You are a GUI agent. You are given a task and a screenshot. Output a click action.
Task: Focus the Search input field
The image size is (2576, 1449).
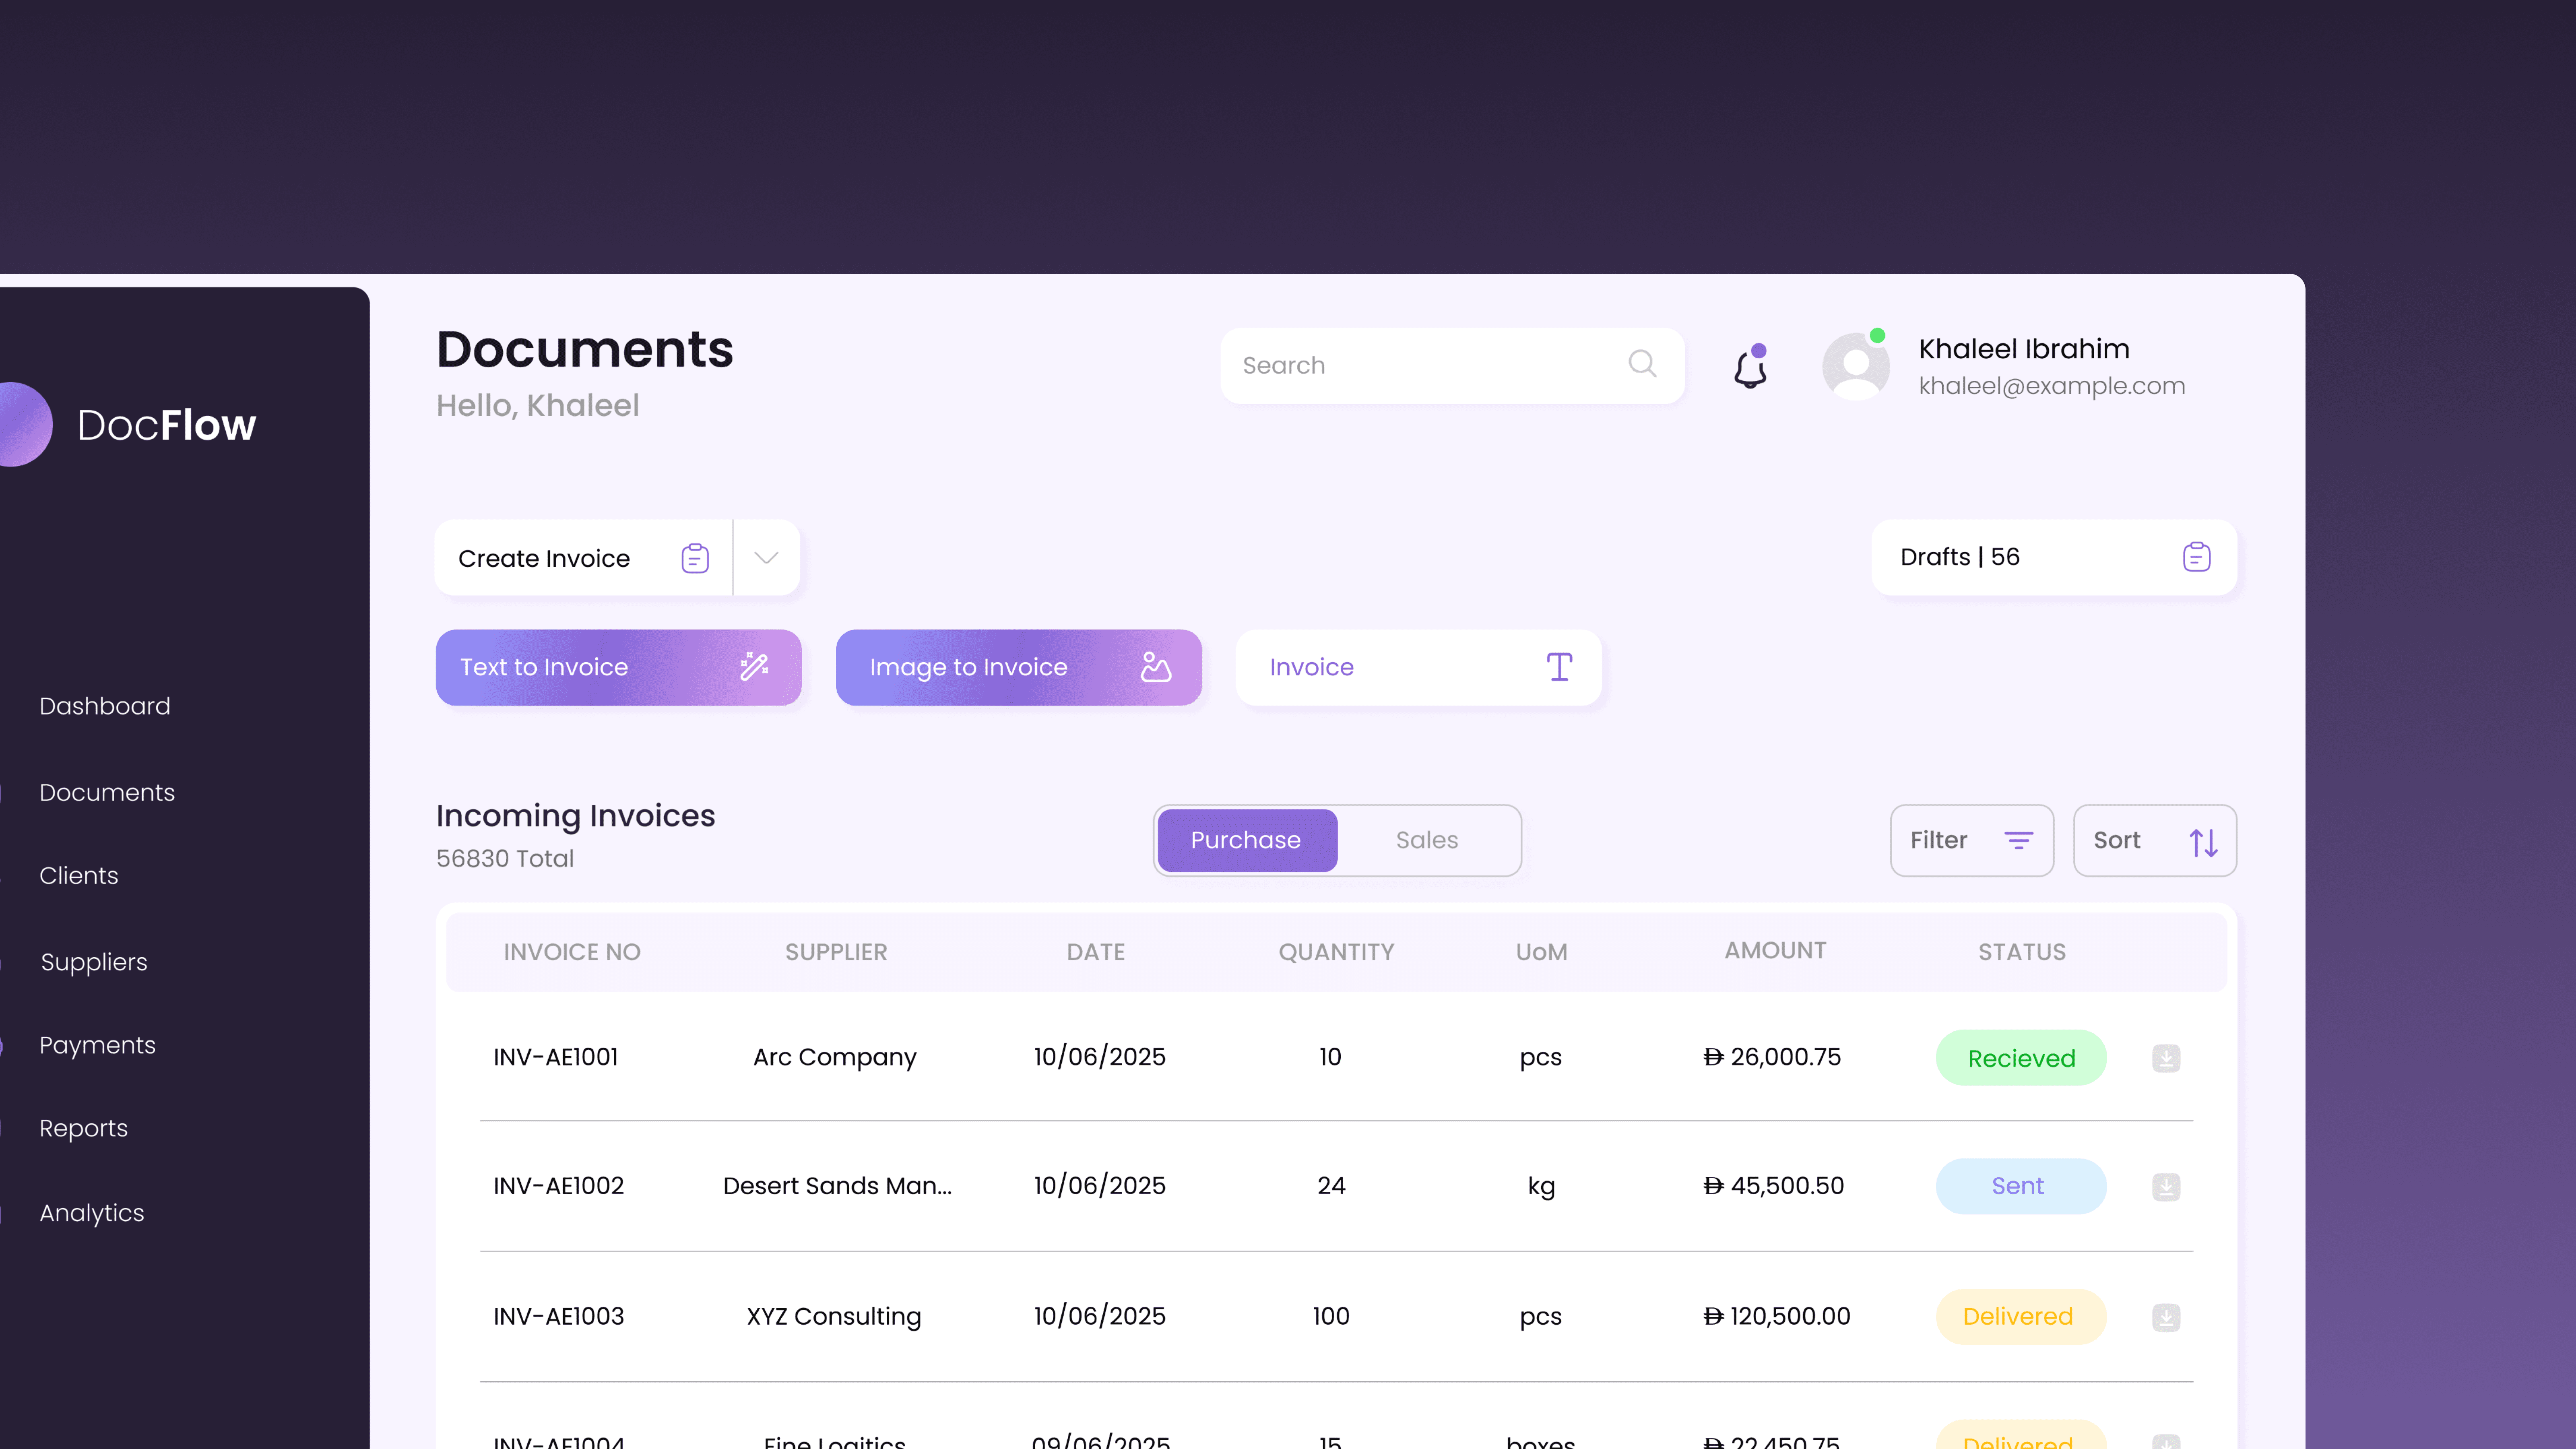[1420, 366]
